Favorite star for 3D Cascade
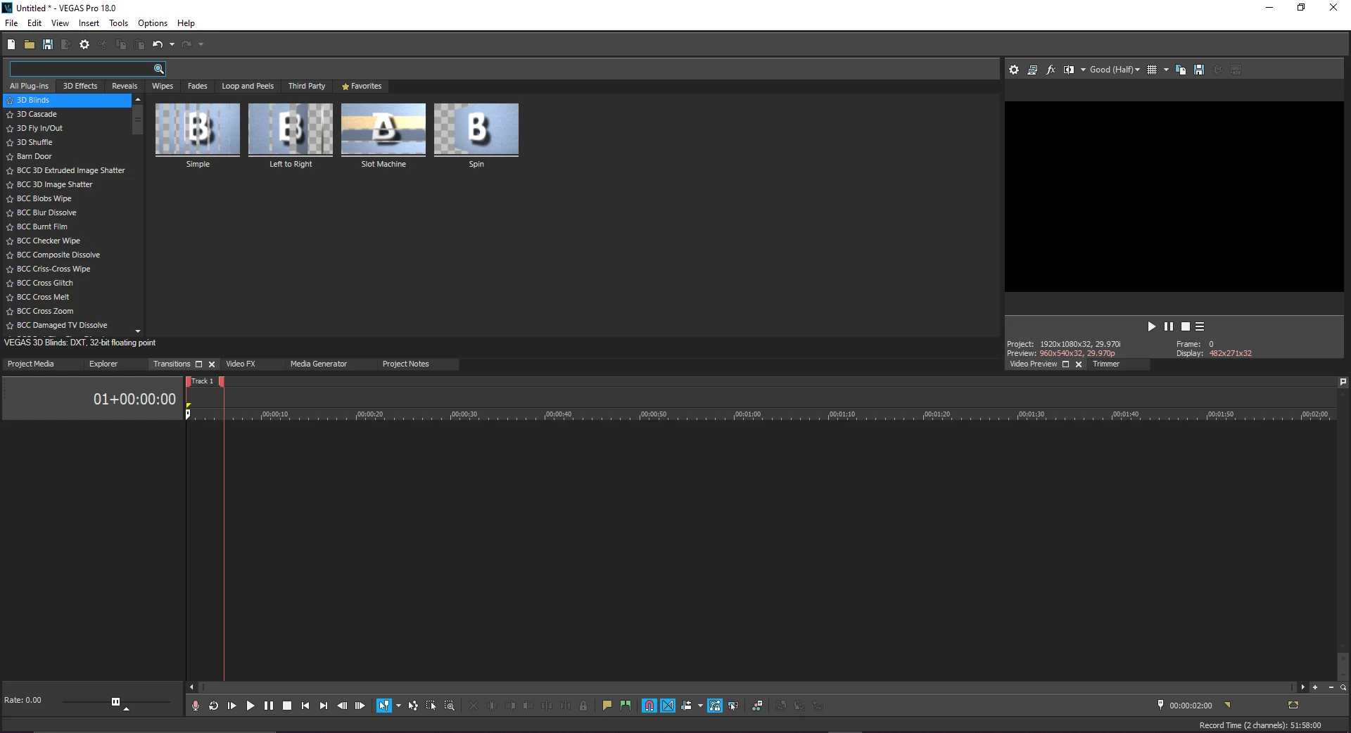 pyautogui.click(x=10, y=115)
